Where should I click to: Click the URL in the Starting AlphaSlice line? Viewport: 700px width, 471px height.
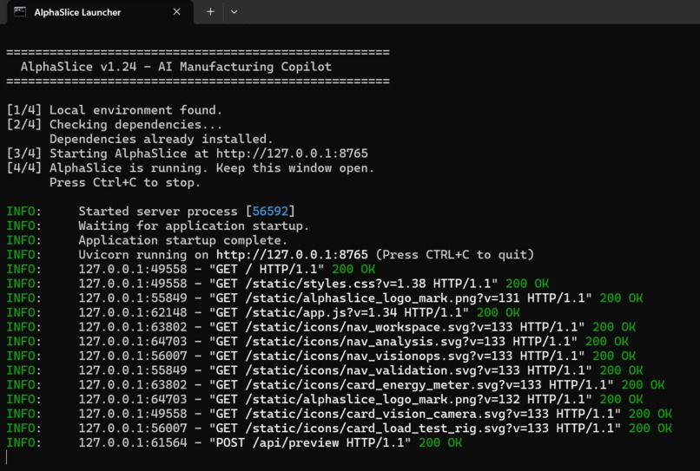pos(292,154)
